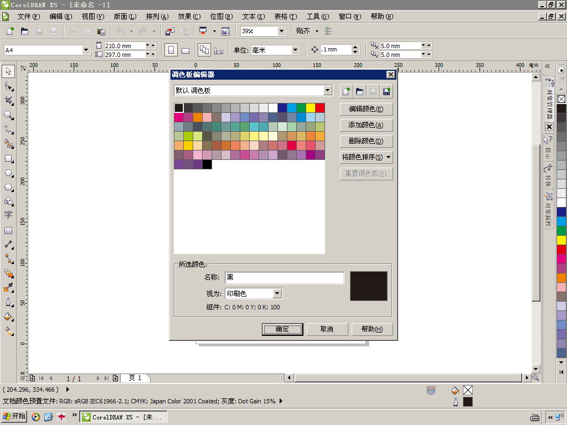Click the page width 210.0 mm field
The image size is (567, 425).
pos(125,46)
